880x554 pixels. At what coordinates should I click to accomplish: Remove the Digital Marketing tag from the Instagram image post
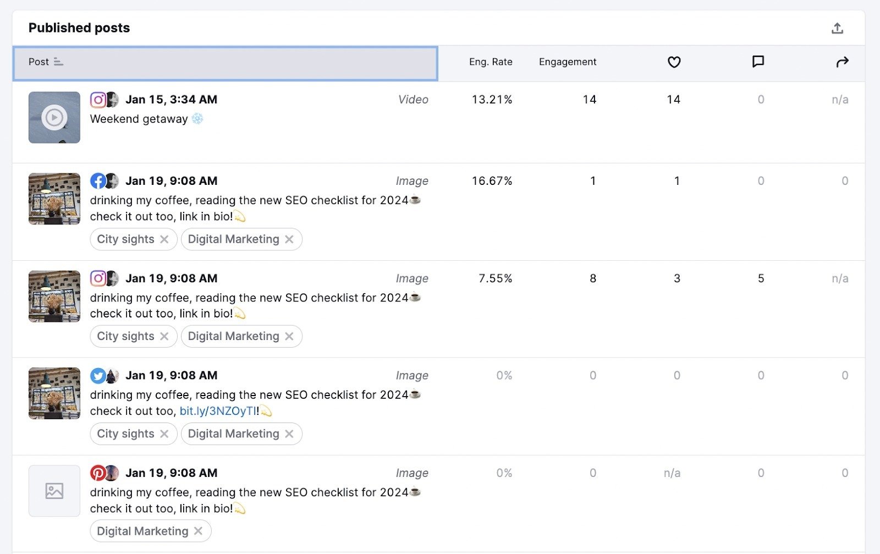pos(290,336)
